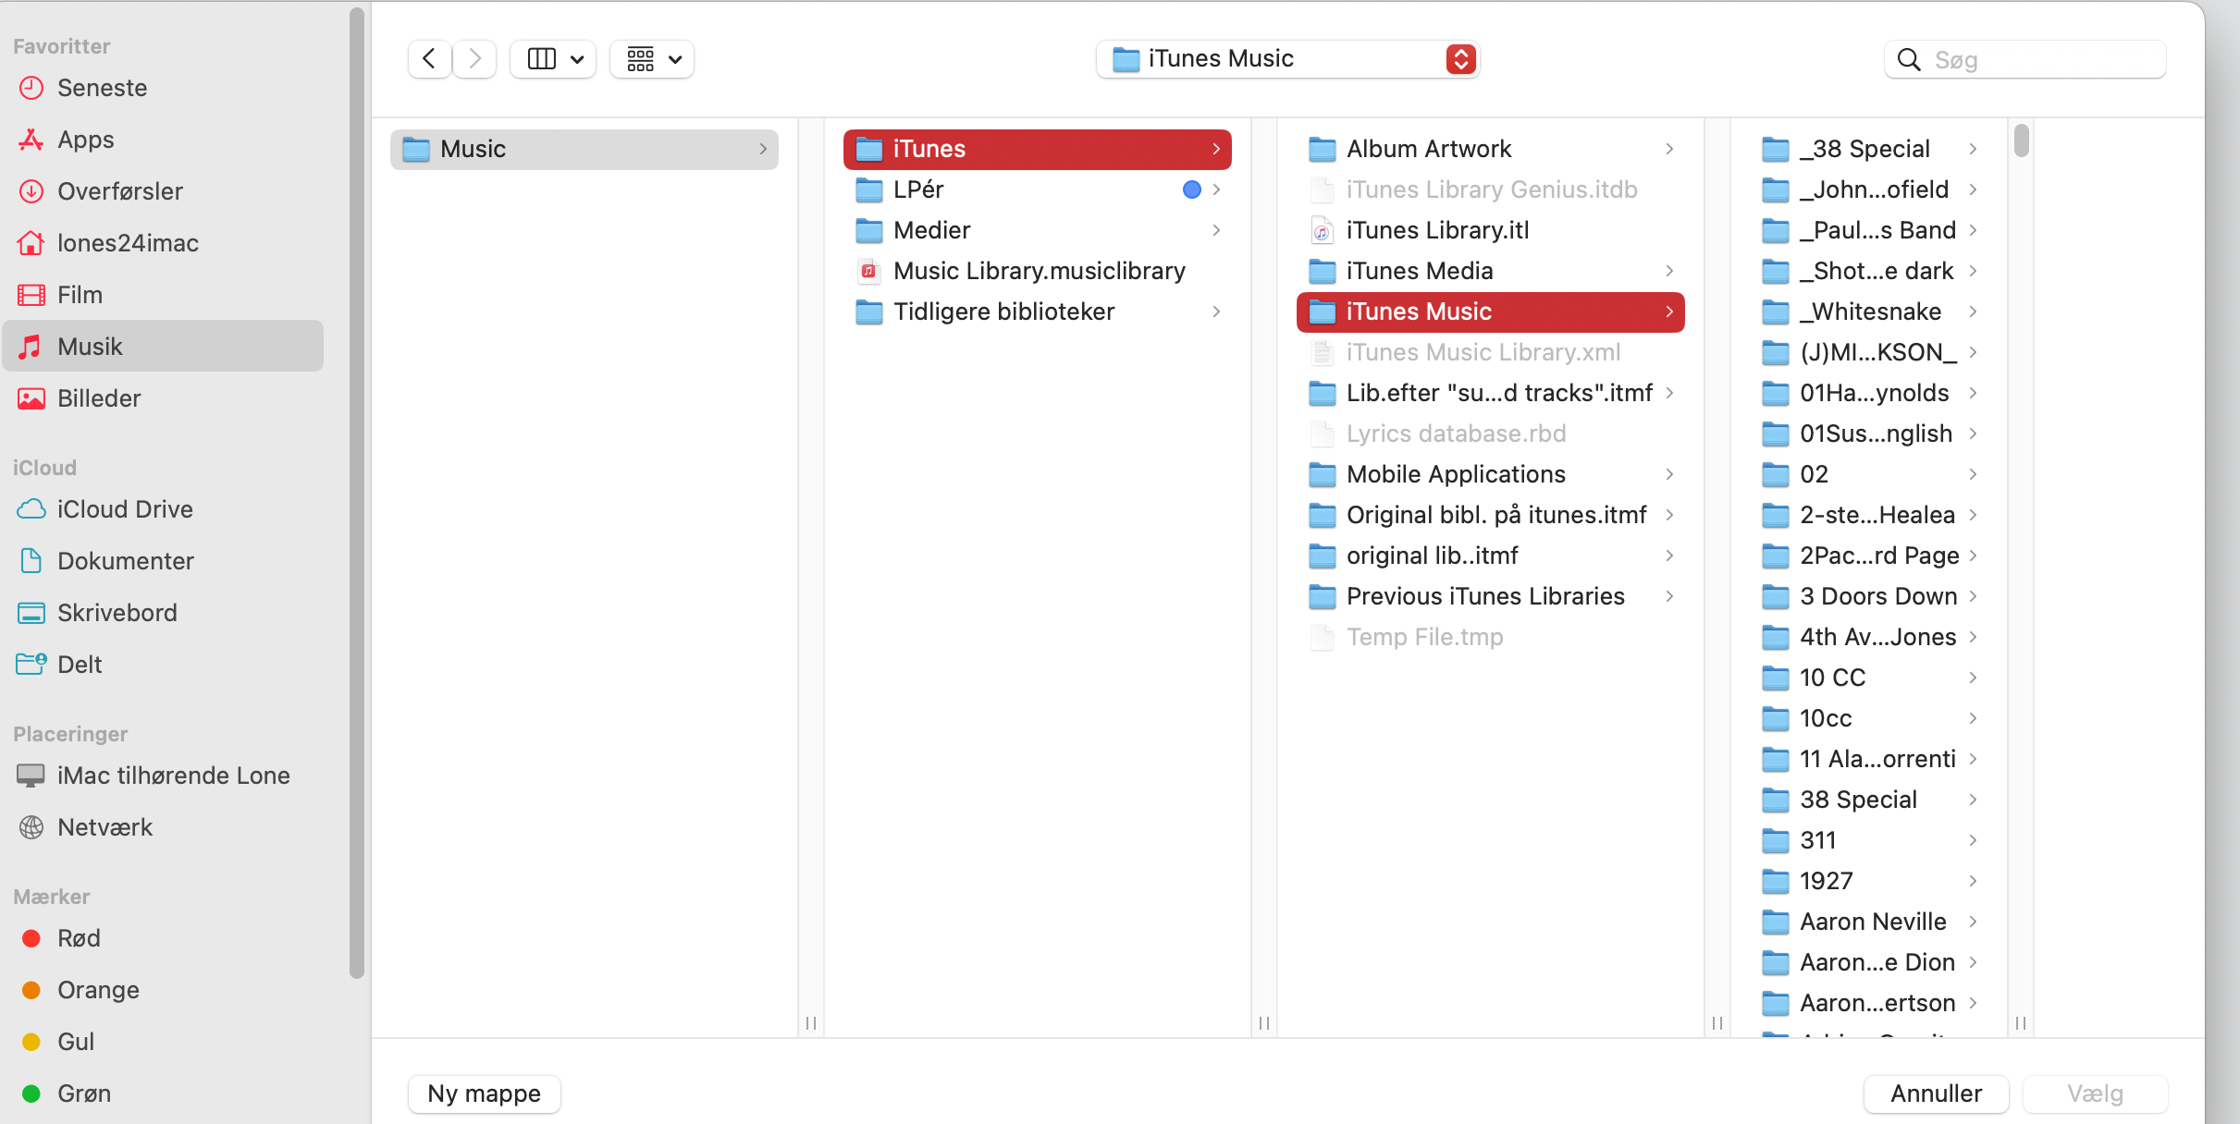Open Apps in the sidebar
The image size is (2240, 1124).
pos(163,140)
